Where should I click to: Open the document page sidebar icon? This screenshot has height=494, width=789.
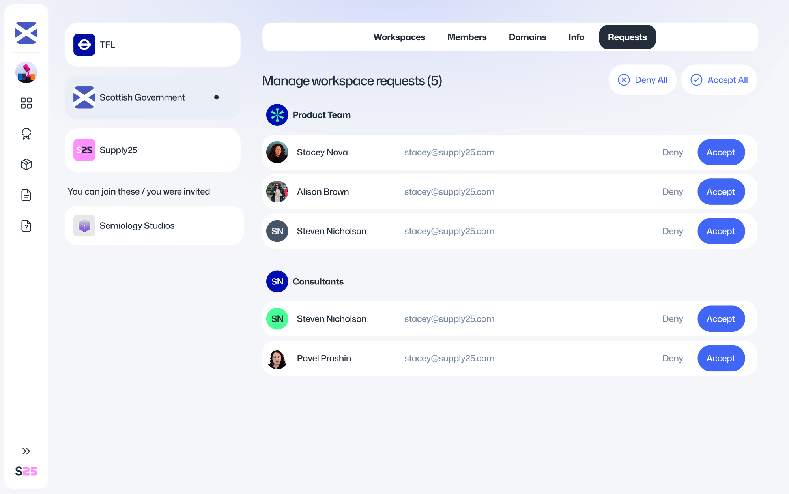pyautogui.click(x=26, y=195)
